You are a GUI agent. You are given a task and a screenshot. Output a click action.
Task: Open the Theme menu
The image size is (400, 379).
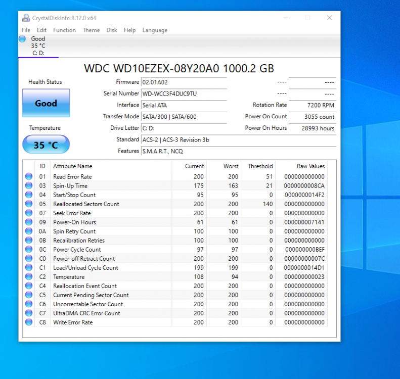[91, 30]
